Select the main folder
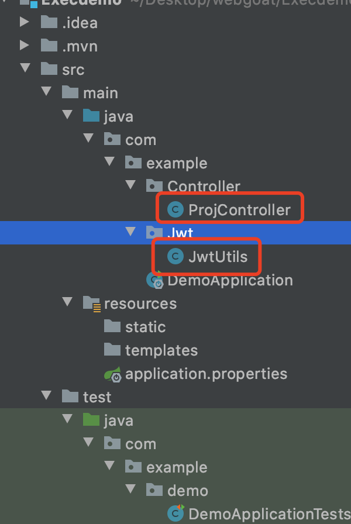Screen dimensions: 351x524 click(100, 93)
